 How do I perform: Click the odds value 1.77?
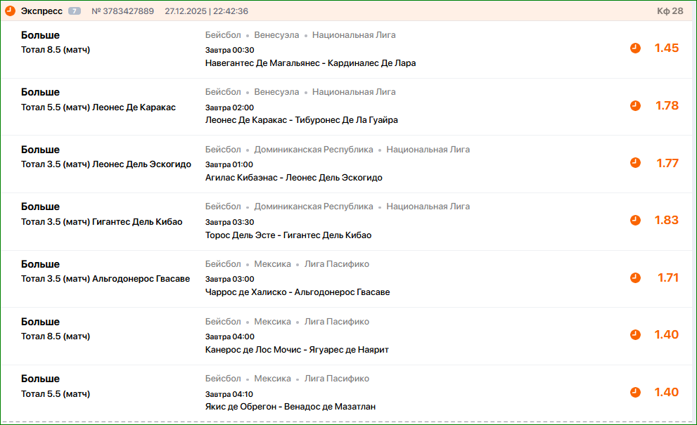[x=667, y=163]
